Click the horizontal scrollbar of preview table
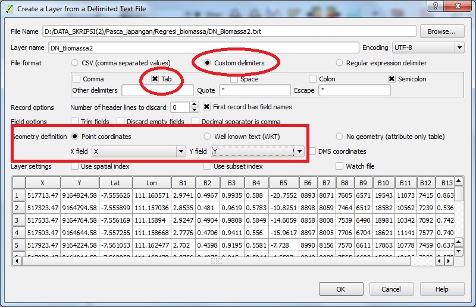 [216, 261]
